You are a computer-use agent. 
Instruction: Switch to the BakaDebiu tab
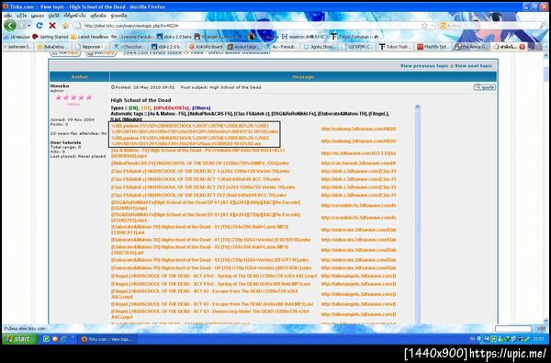click(53, 47)
